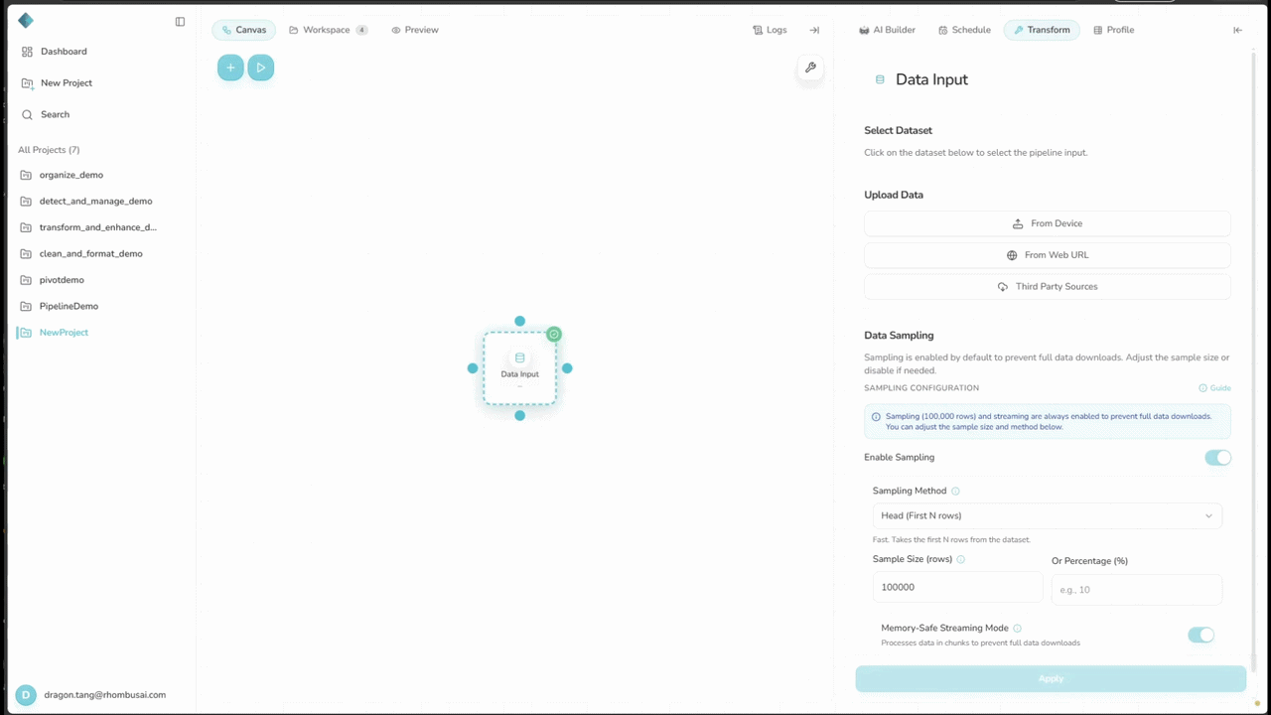Viewport: 1271px width, 715px height.
Task: Run the pipeline with play button
Action: tap(261, 68)
